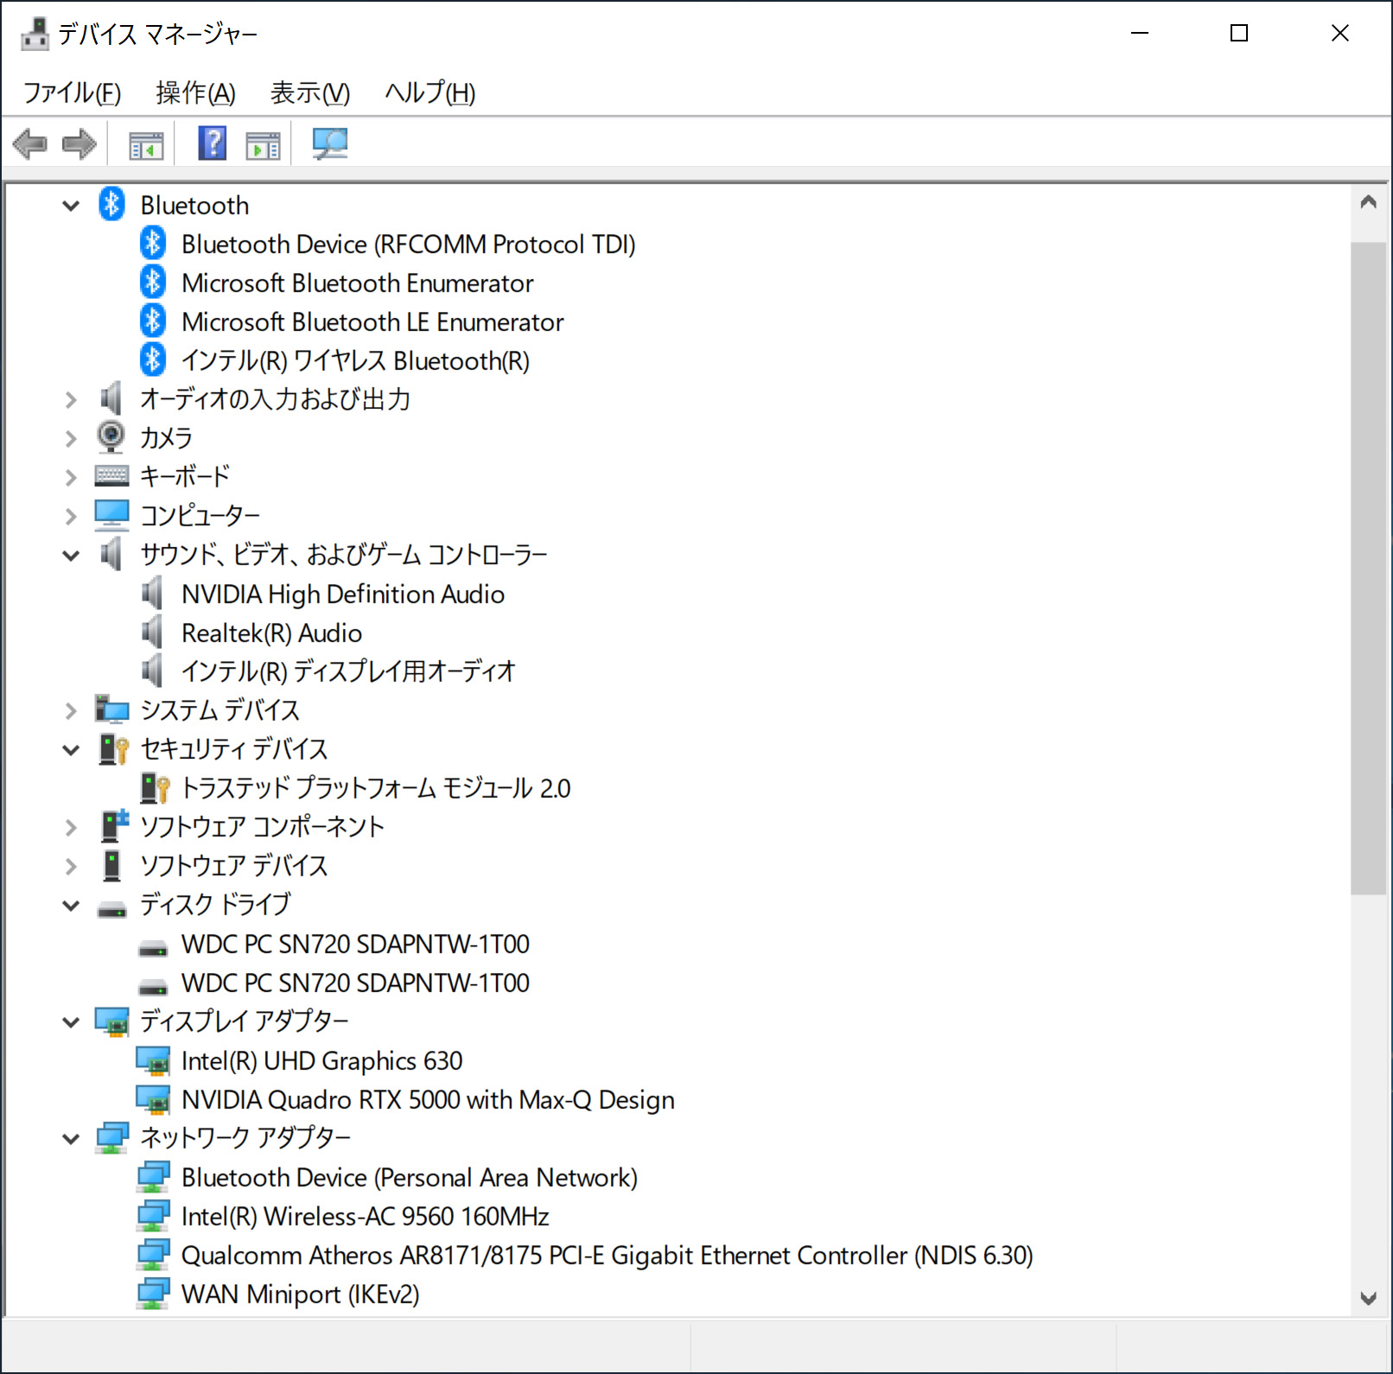Select Realtek(R) Audio device
Screen dimensions: 1393x1374
coord(270,632)
